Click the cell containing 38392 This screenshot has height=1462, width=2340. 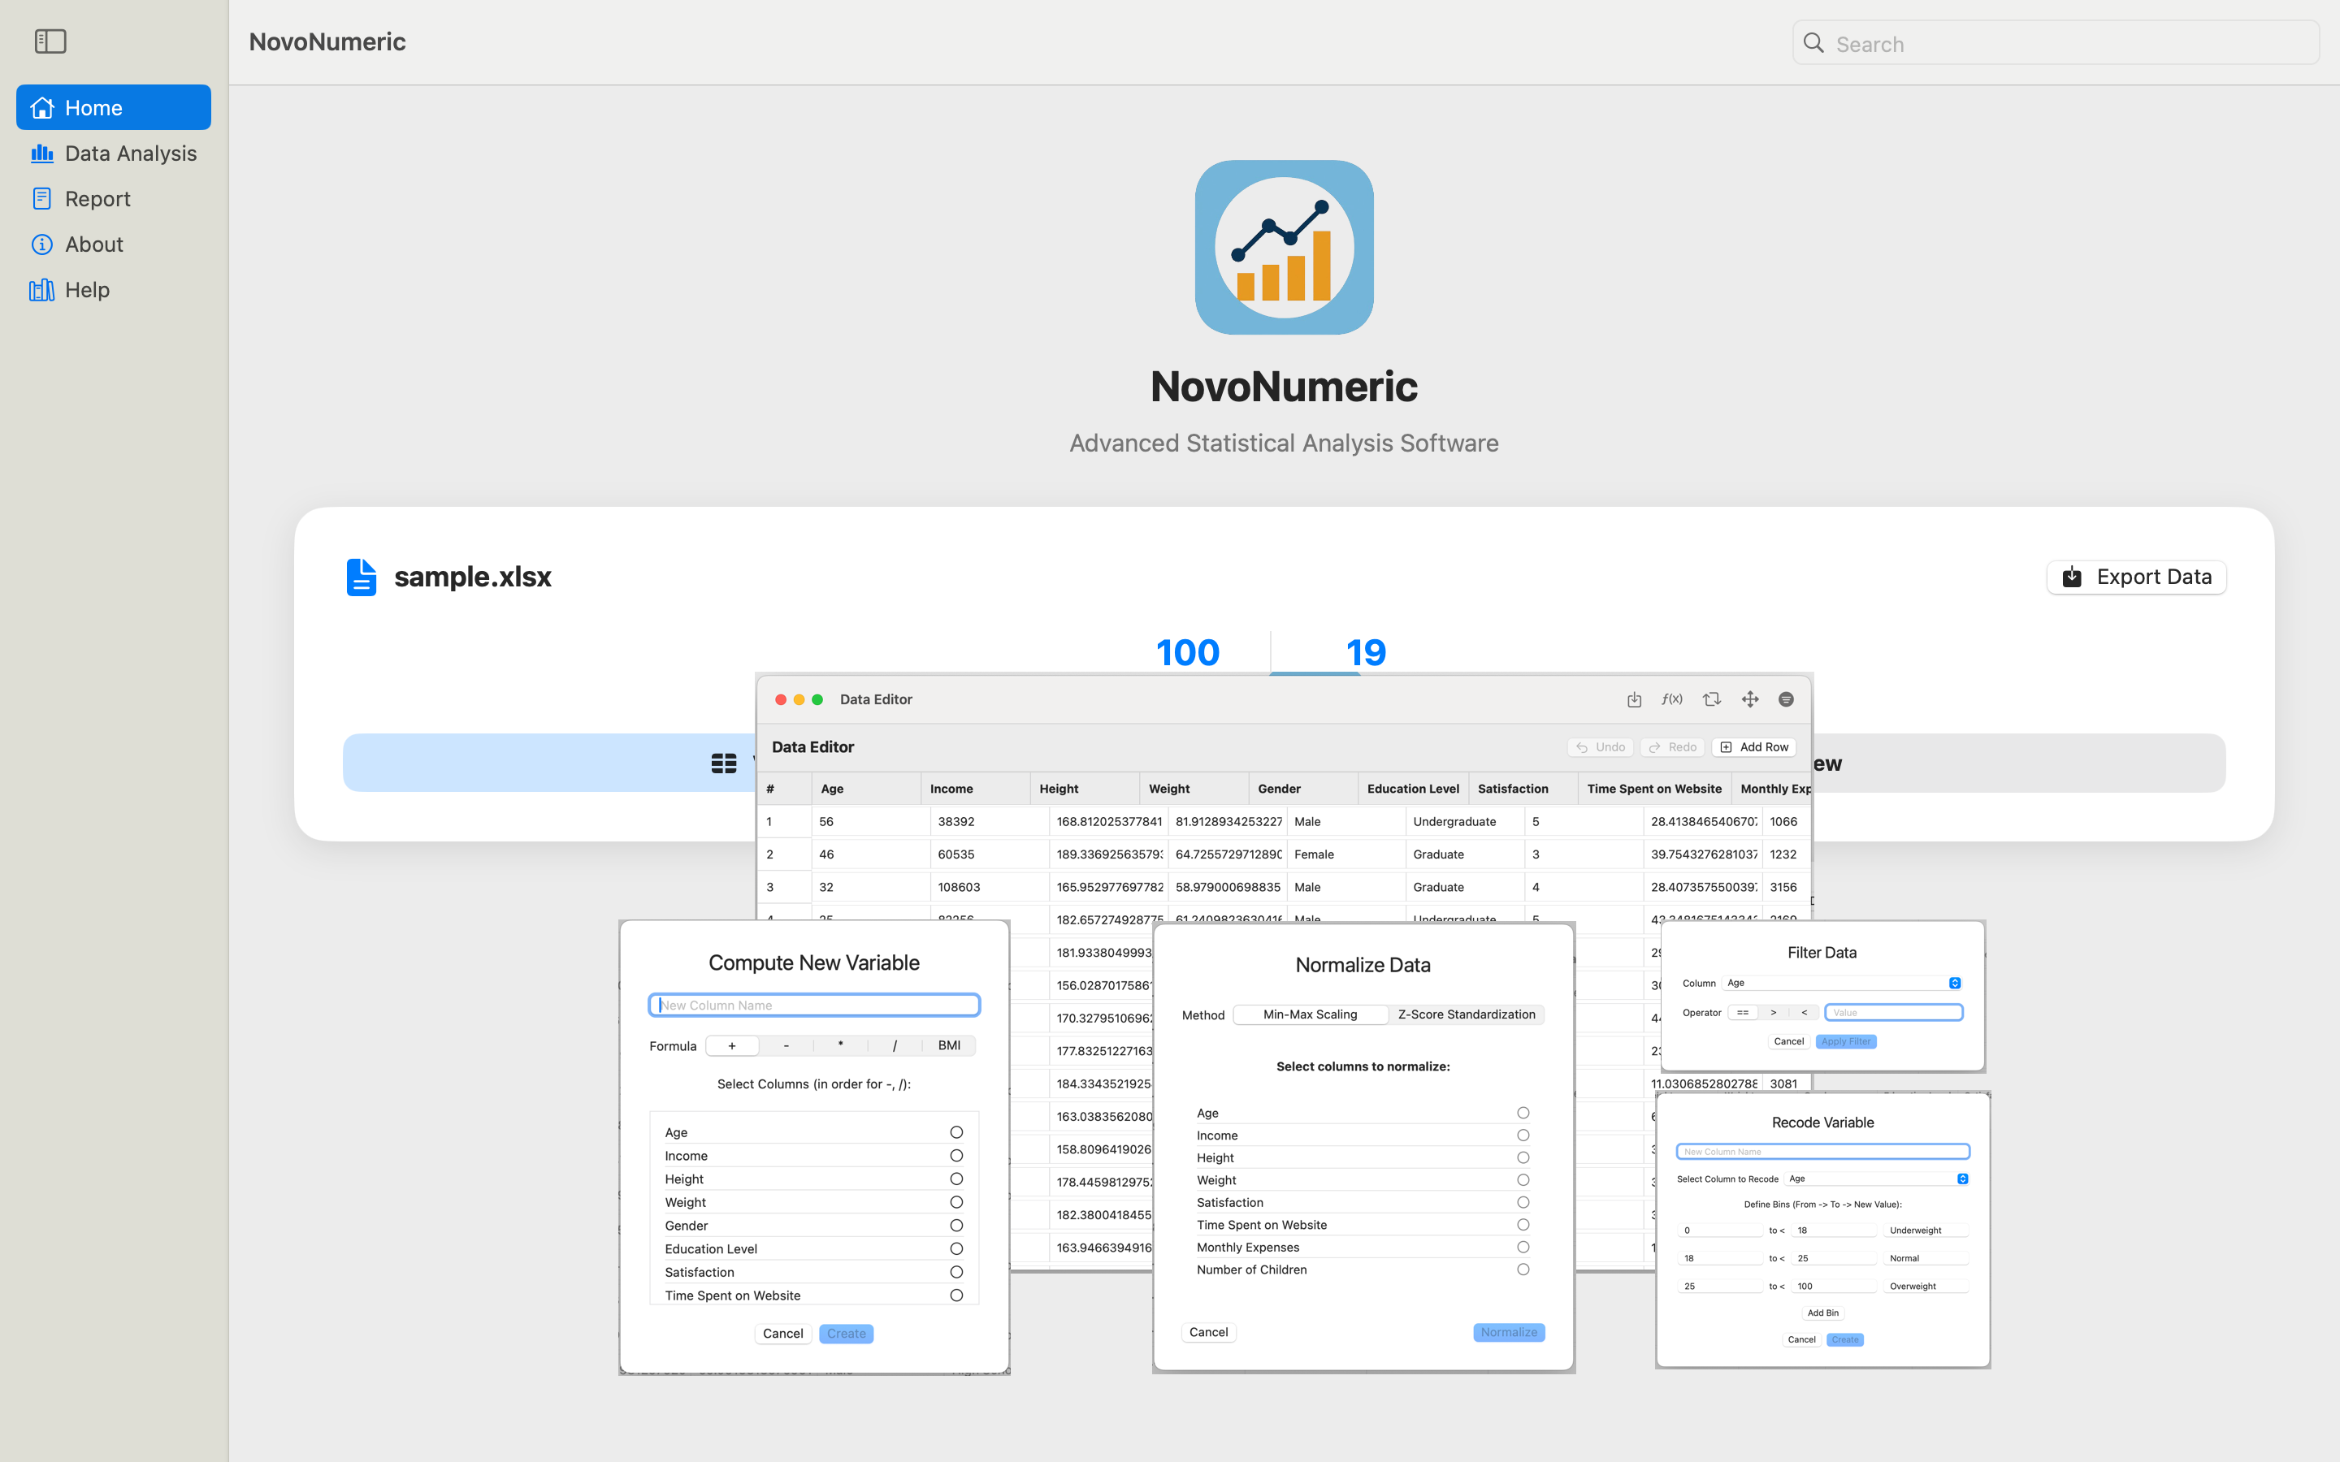coord(989,821)
